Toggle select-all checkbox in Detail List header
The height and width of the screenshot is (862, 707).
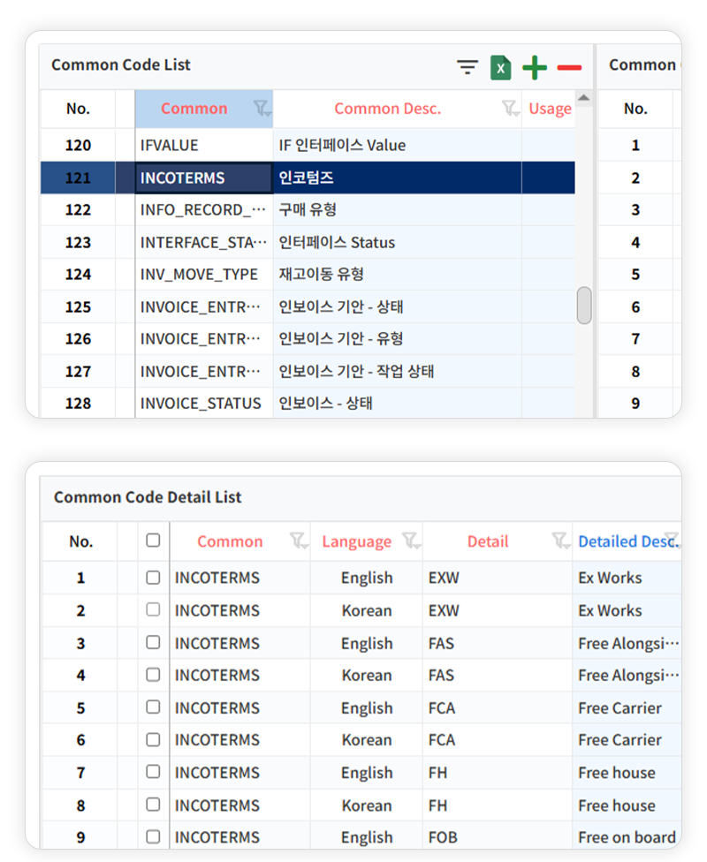point(153,540)
